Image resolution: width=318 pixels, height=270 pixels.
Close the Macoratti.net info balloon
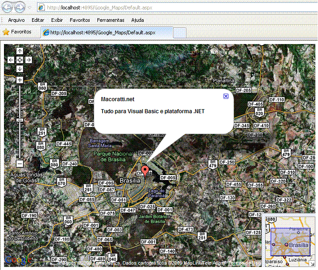click(x=226, y=96)
